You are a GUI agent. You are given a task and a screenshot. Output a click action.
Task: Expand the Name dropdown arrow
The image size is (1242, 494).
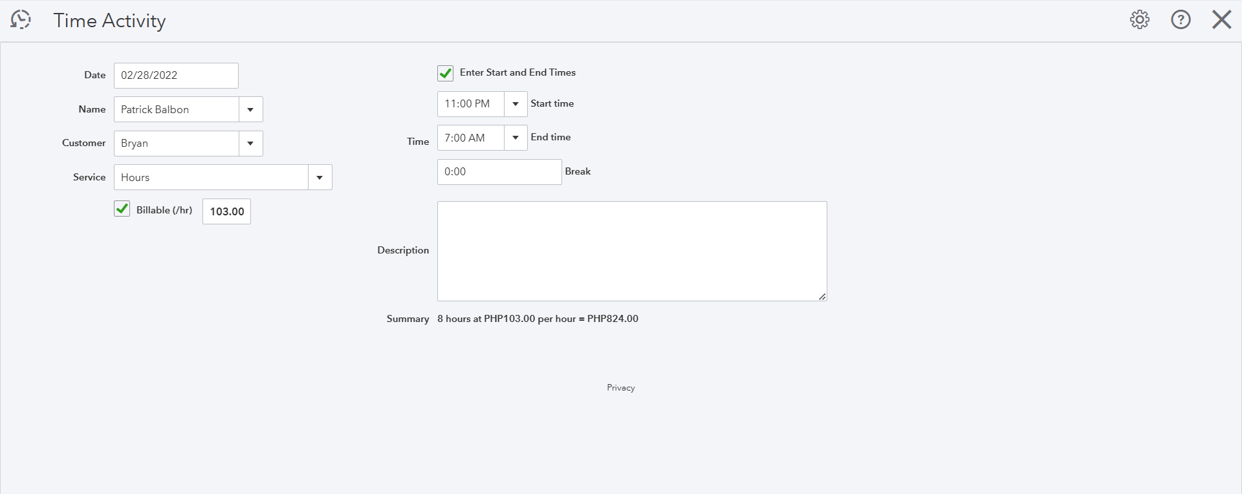pos(250,110)
